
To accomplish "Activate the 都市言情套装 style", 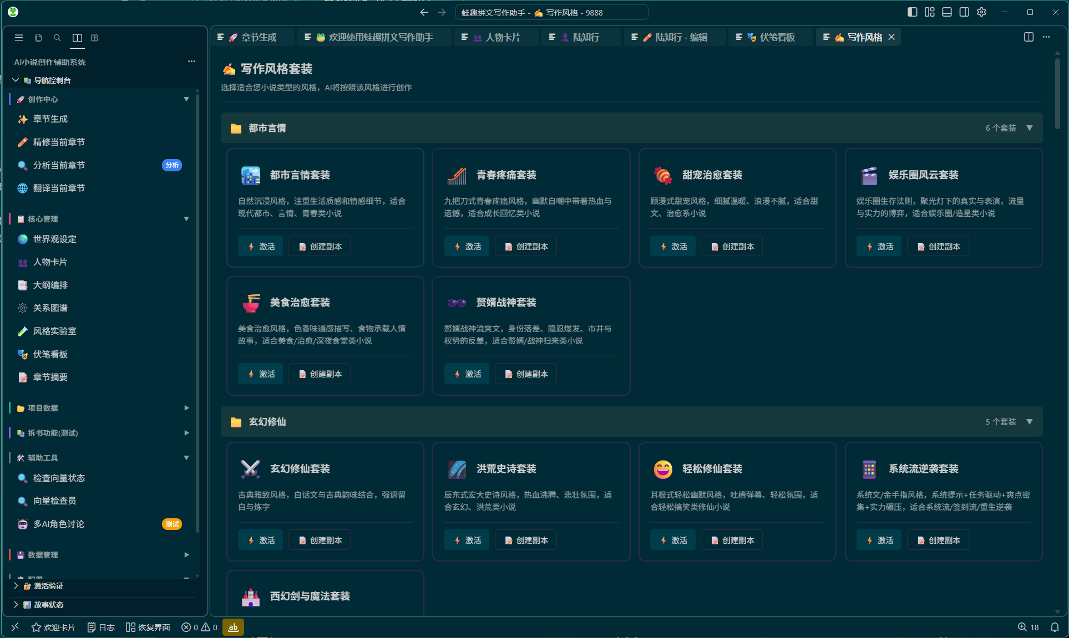I will [x=261, y=247].
